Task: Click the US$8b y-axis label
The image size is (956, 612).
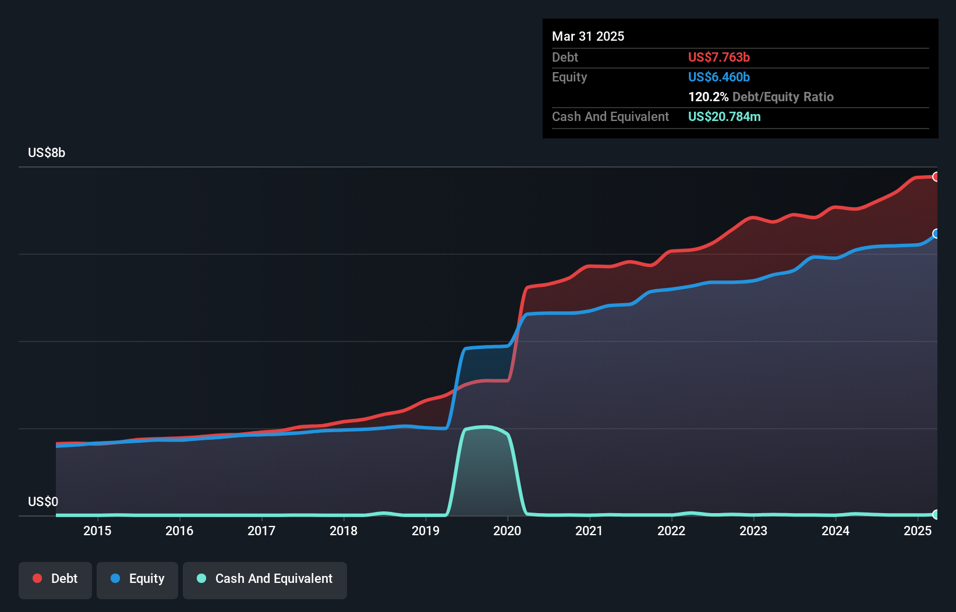Action: 47,153
